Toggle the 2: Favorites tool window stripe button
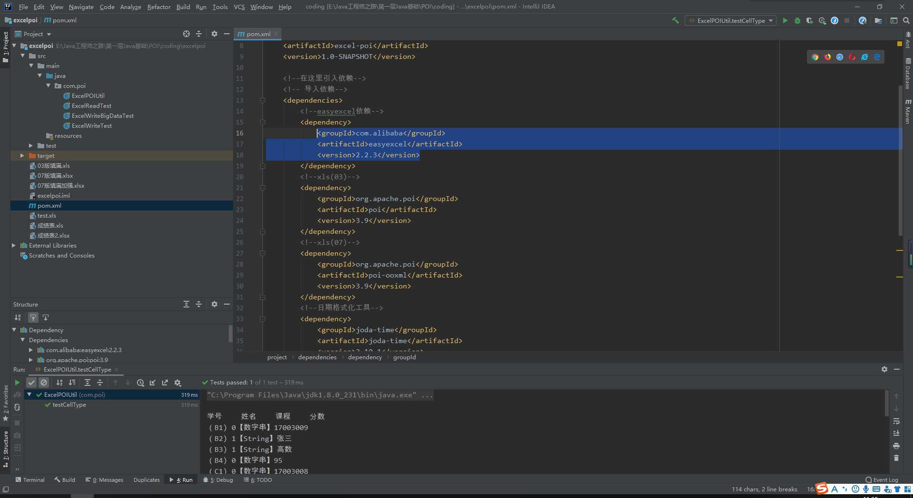 pyautogui.click(x=5, y=403)
